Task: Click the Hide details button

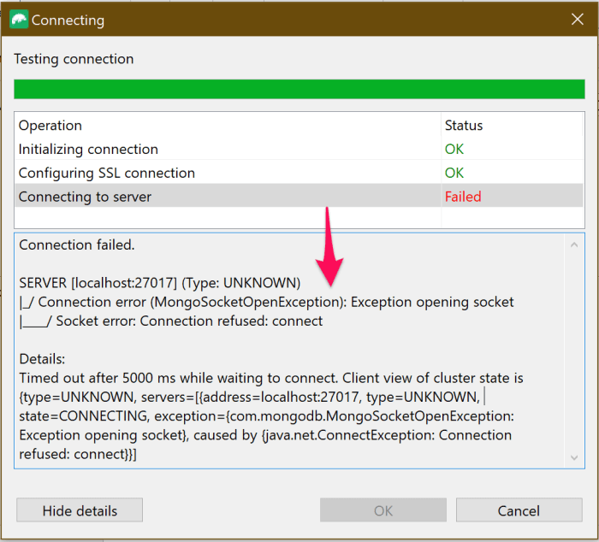Action: click(80, 510)
